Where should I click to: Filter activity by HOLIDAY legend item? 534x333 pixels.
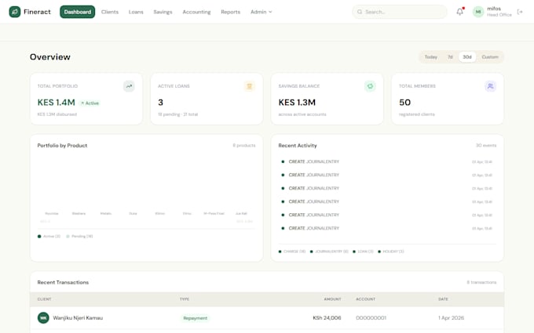391,252
